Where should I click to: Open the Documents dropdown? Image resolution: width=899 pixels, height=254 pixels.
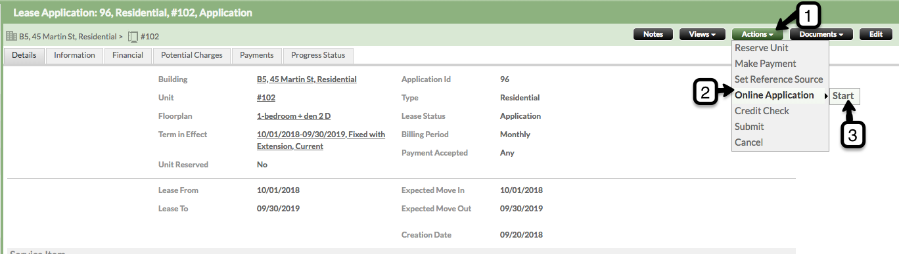821,35
